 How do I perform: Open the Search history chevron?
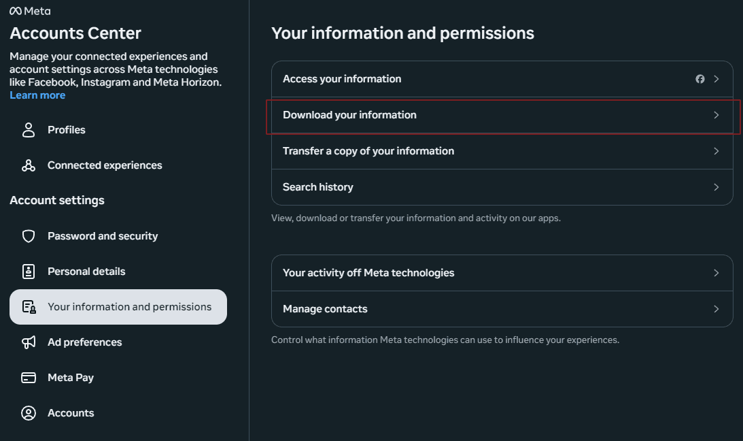point(716,186)
